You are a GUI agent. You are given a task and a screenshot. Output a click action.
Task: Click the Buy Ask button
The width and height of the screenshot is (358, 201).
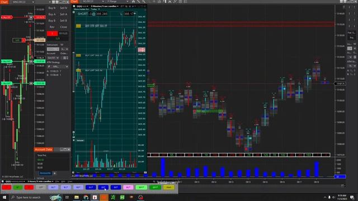pyautogui.click(x=52, y=15)
